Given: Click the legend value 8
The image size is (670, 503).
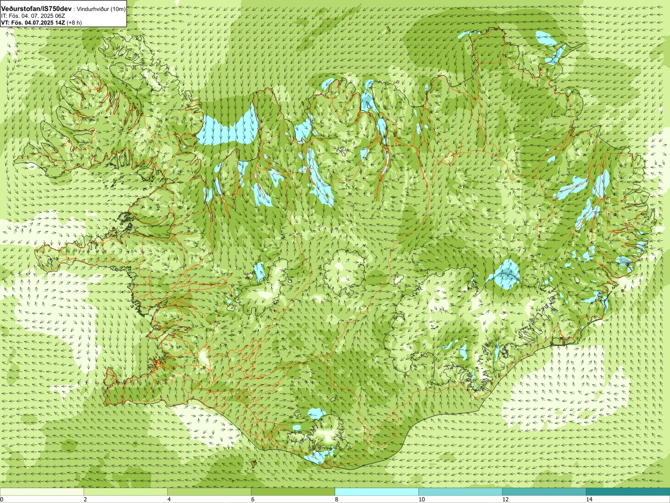Looking at the screenshot, I should click(x=337, y=499).
